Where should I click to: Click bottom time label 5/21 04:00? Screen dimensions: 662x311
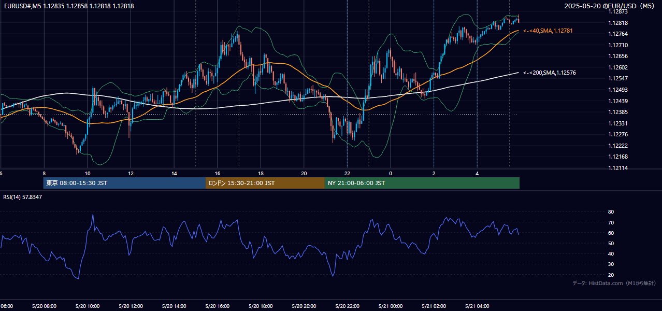click(477, 306)
